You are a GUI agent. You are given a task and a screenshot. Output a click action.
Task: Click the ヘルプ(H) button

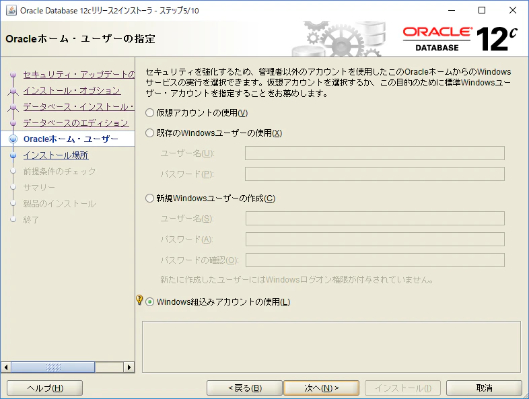(x=45, y=388)
